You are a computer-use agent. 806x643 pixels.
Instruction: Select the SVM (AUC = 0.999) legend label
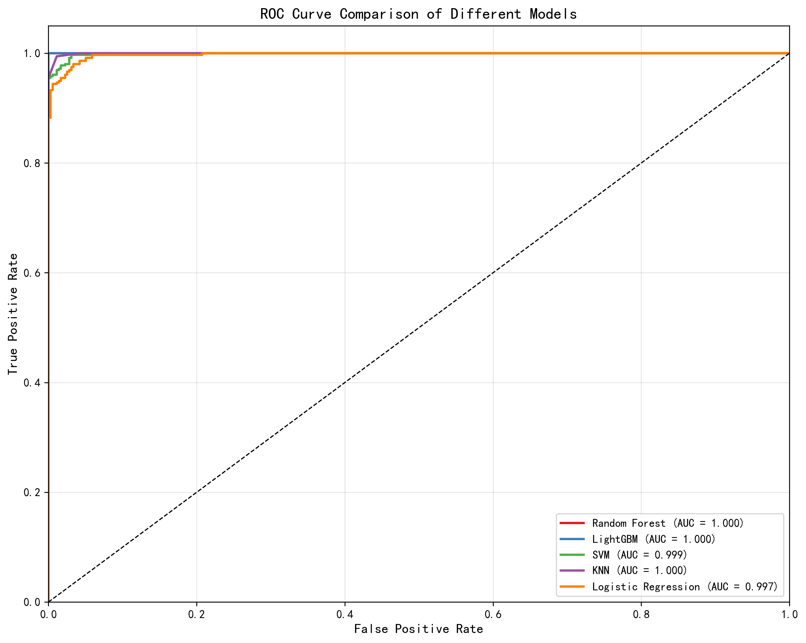[640, 555]
